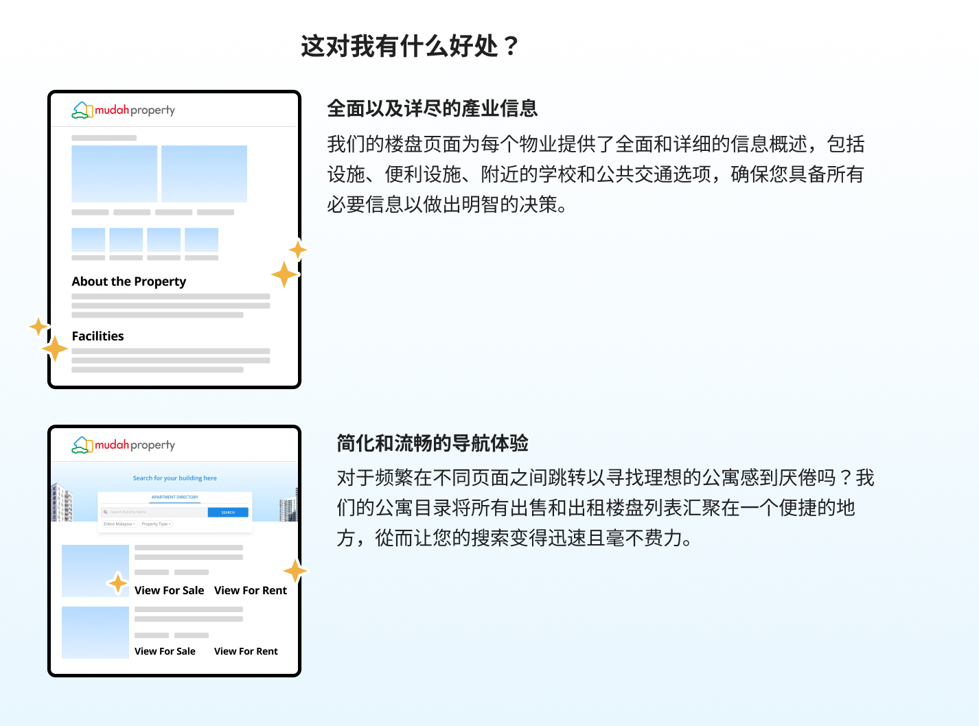Click the magnifier icon in the building search box

(105, 512)
